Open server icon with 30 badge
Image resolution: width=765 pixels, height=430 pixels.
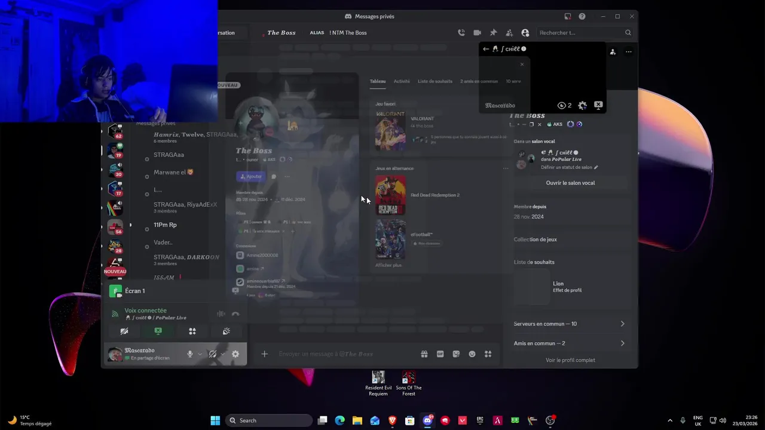click(115, 170)
